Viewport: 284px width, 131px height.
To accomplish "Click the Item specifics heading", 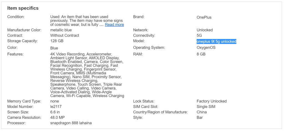I will point(23,8).
